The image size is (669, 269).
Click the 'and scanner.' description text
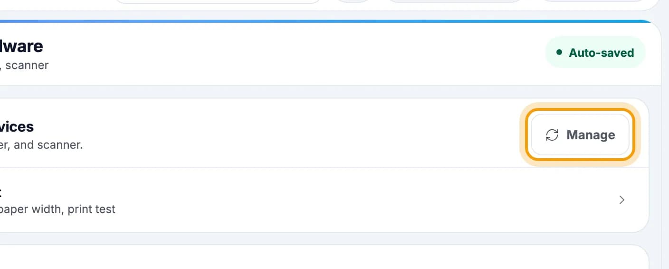click(48, 145)
